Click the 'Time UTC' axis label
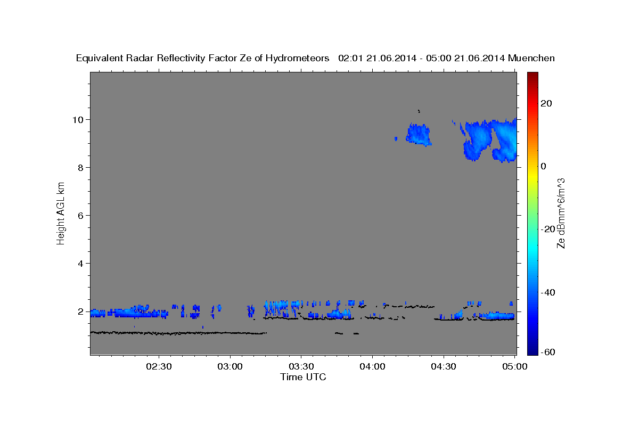The image size is (639, 426). [303, 377]
